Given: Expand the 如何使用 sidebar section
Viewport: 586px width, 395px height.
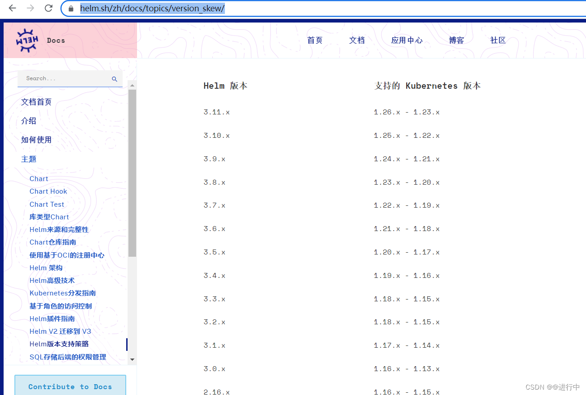Looking at the screenshot, I should point(36,140).
